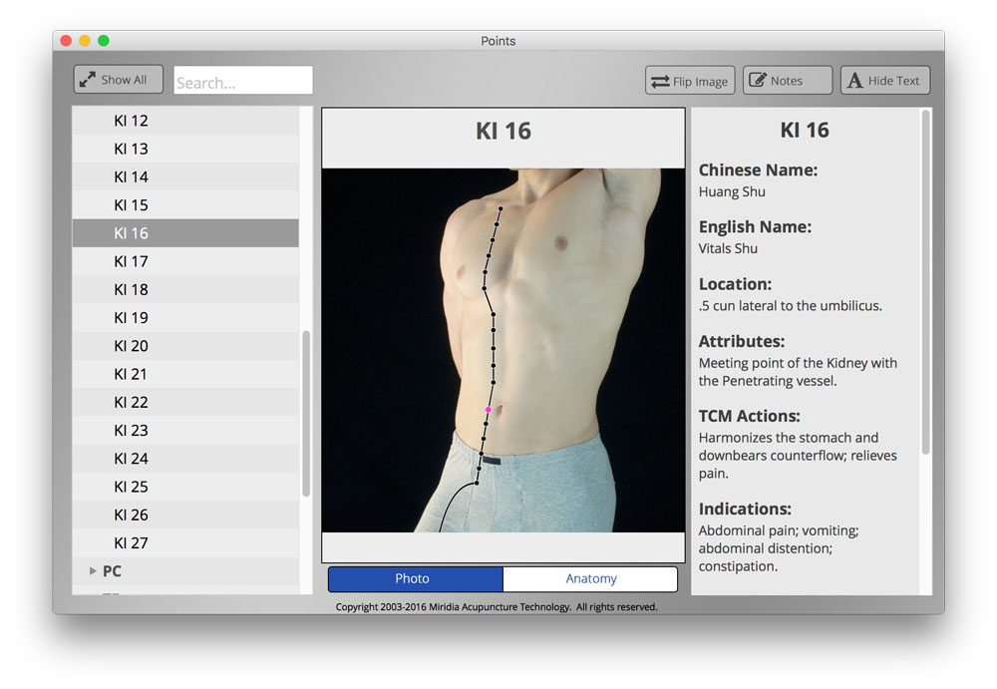Image resolution: width=997 pixels, height=689 pixels.
Task: Select KI 22 in the points list
Action: (185, 402)
